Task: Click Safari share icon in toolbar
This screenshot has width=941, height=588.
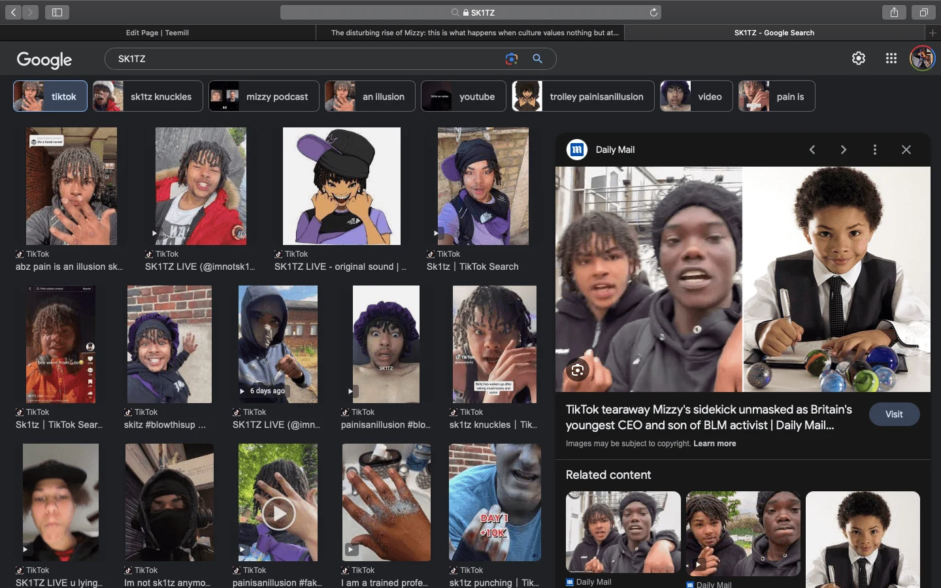Action: click(894, 12)
